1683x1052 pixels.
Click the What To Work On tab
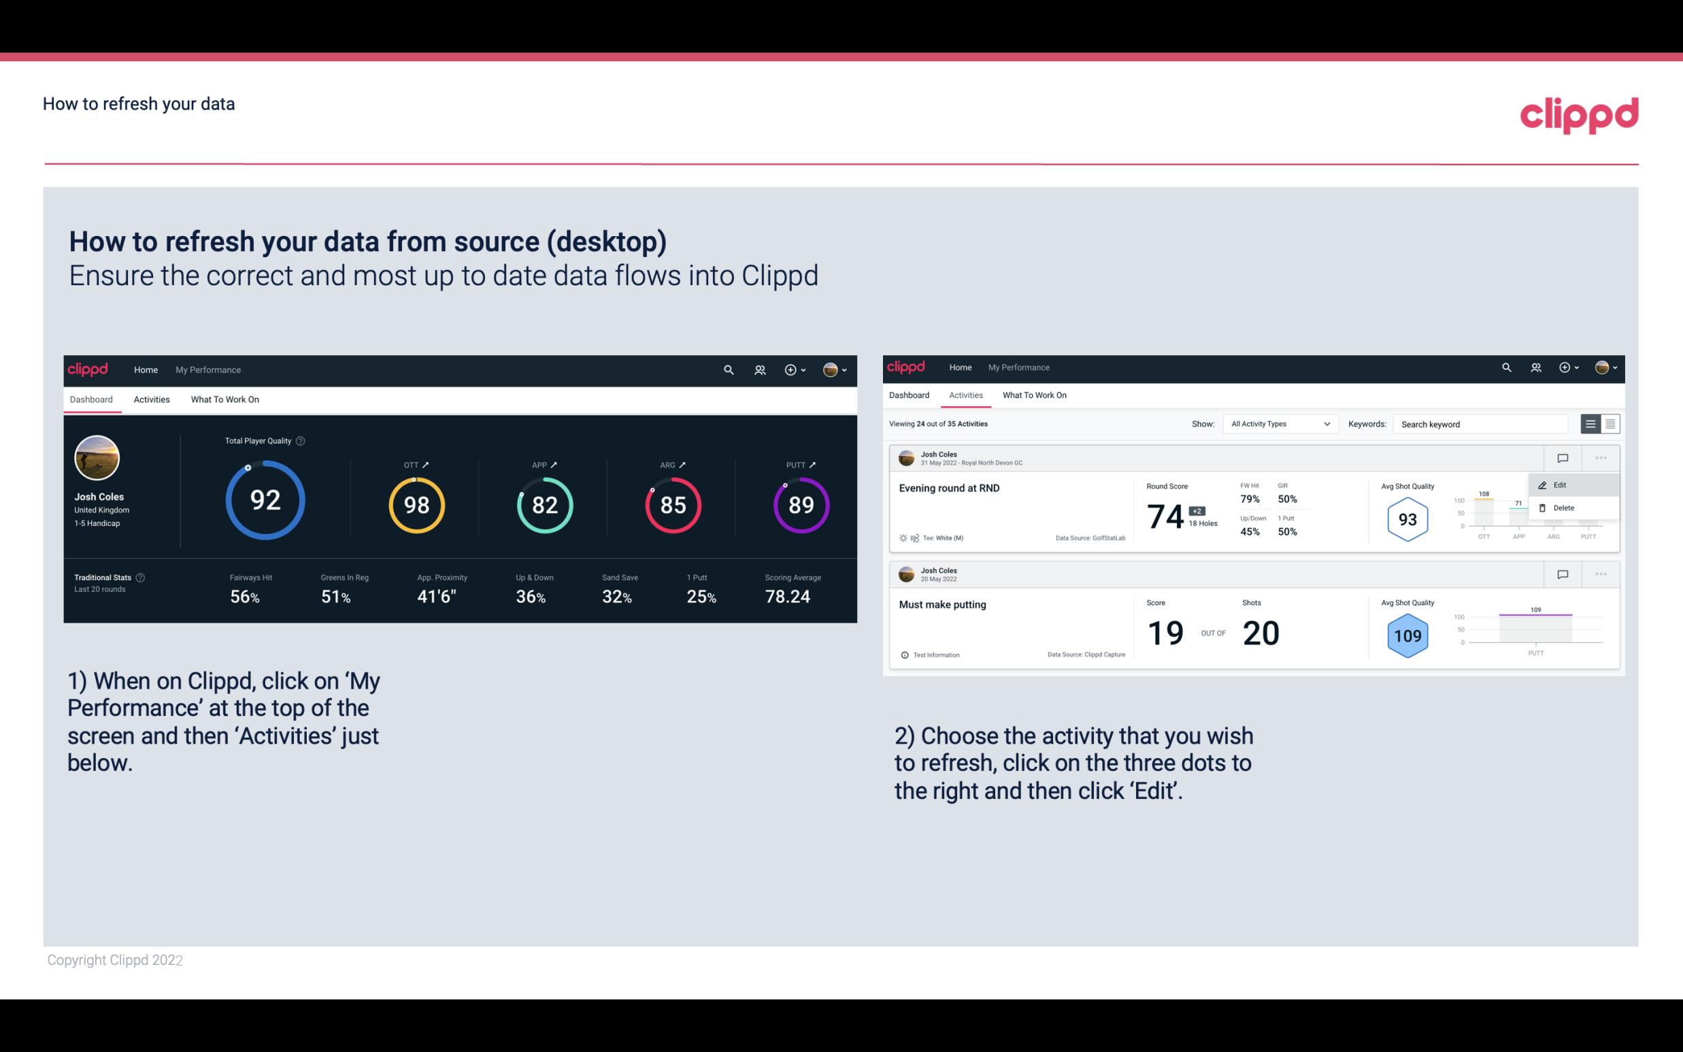point(224,397)
